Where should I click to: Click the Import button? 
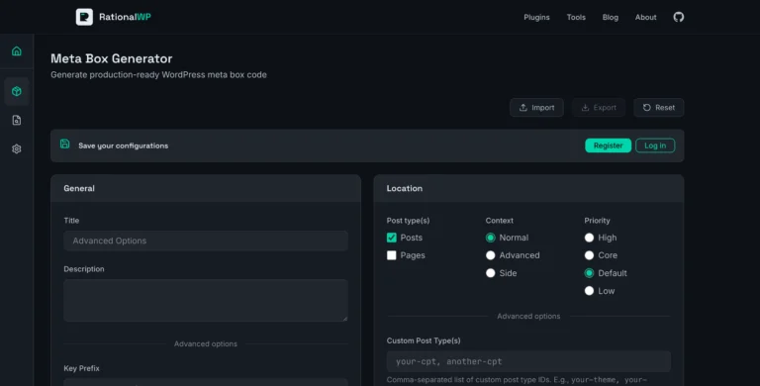pos(536,108)
